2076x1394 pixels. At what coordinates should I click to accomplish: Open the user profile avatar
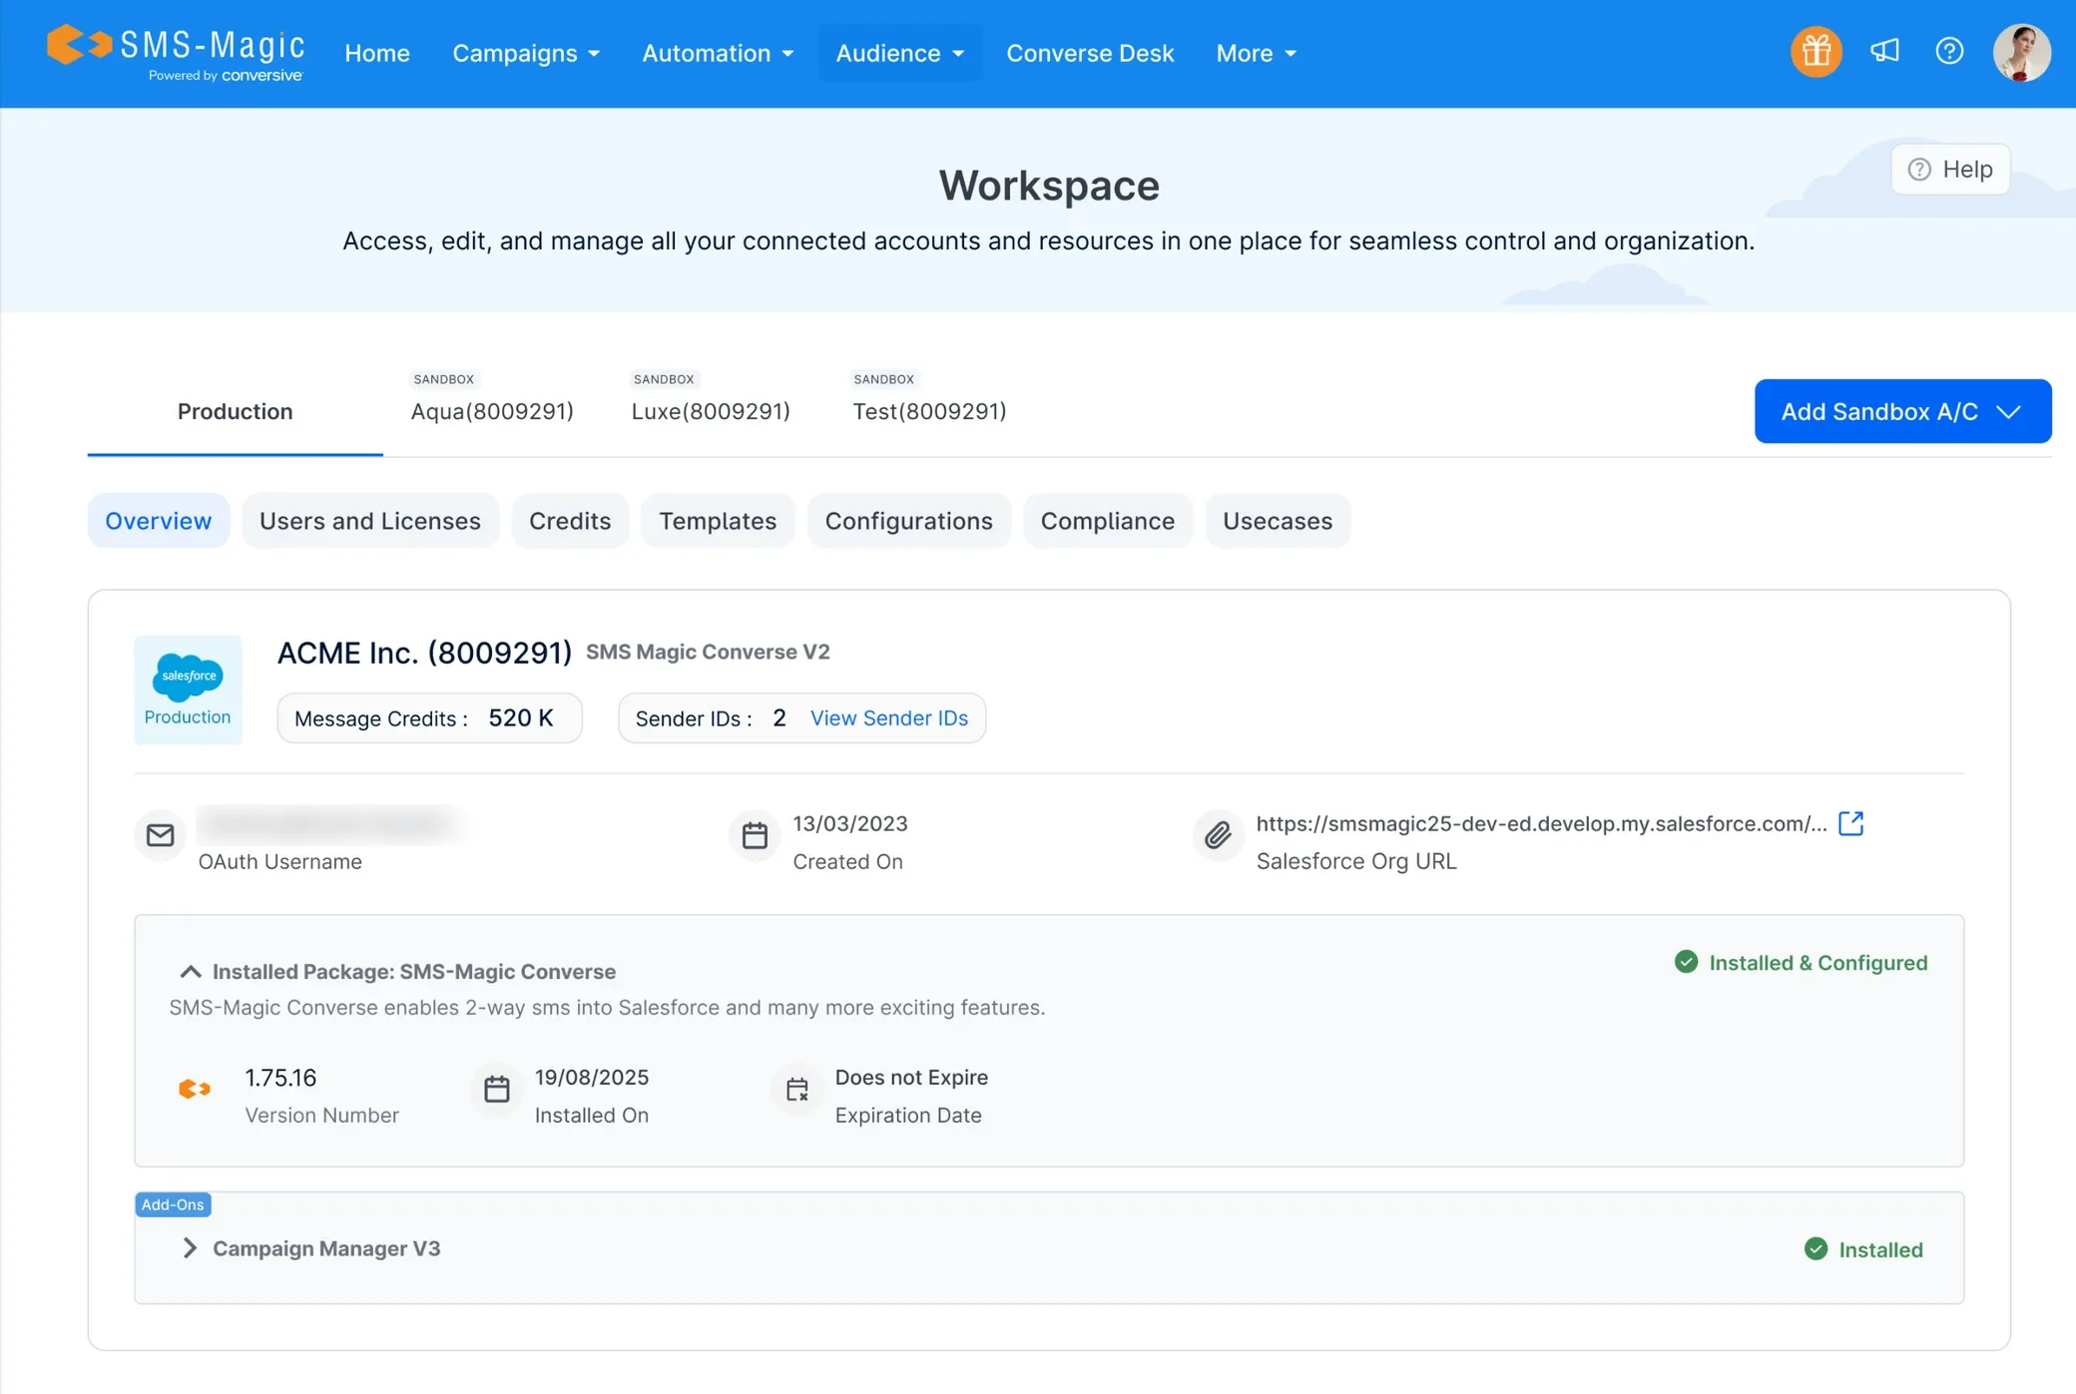click(2021, 52)
